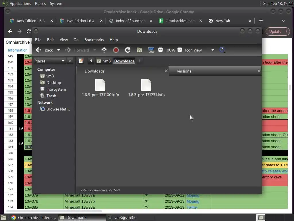This screenshot has height=221, width=294.
Task: Click the Up one folder arrow icon
Action: pyautogui.click(x=104, y=50)
